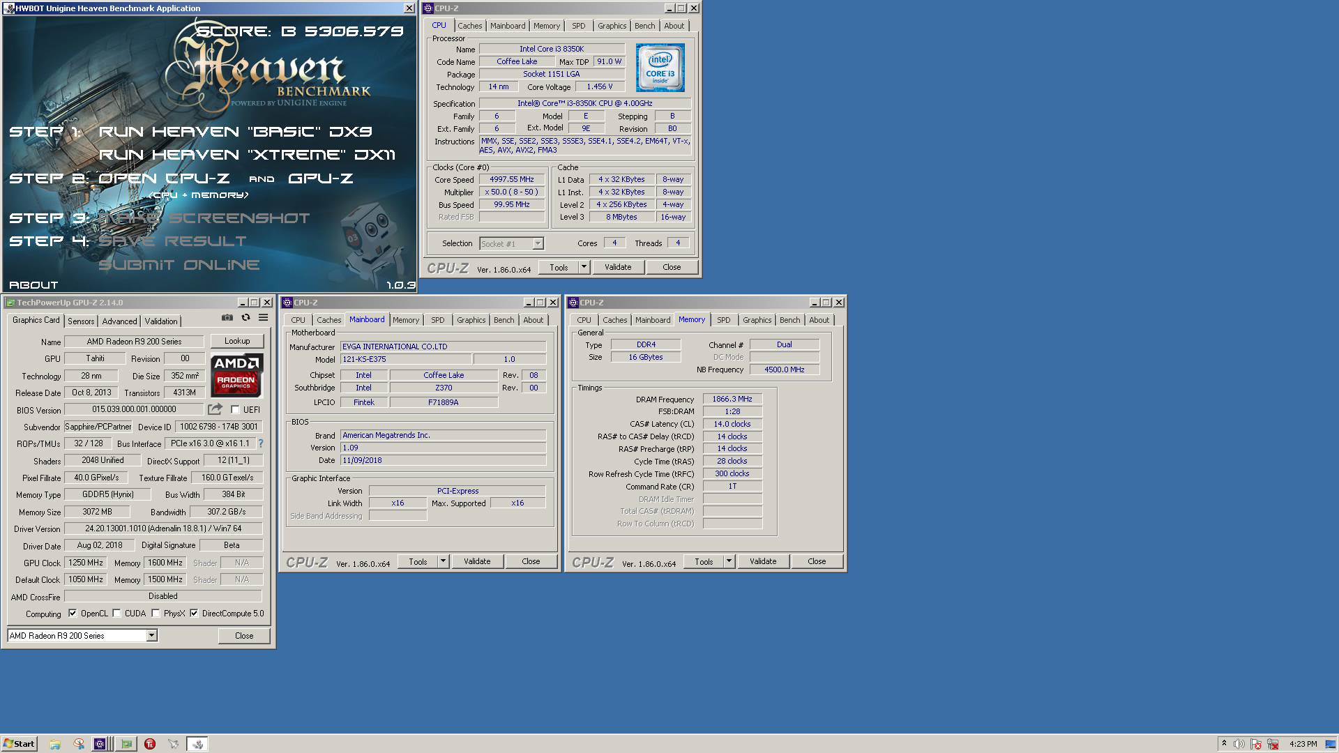Open Tools dropdown arrow in CPU-Z Memory window
This screenshot has height=753, width=1339.
[729, 561]
